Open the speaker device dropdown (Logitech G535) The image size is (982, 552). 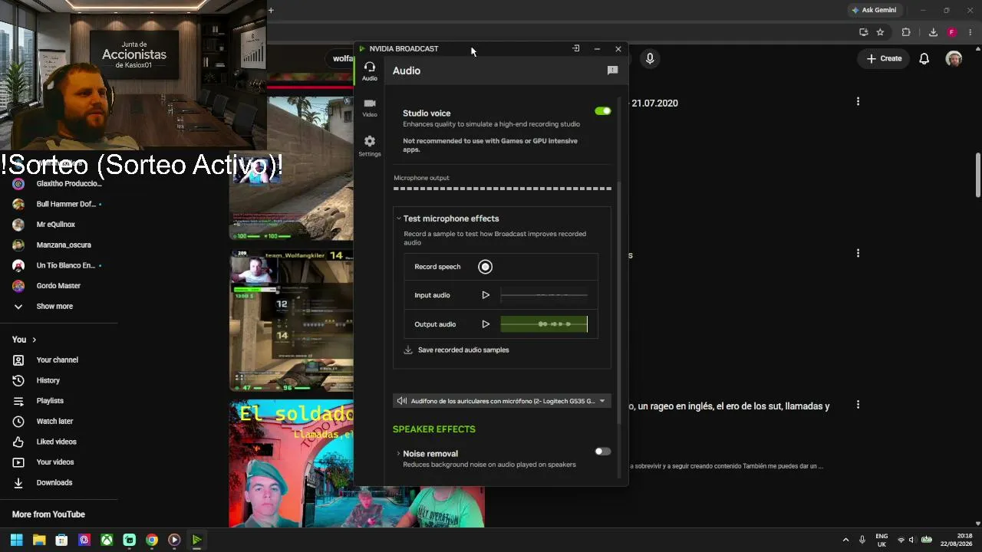pyautogui.click(x=502, y=401)
